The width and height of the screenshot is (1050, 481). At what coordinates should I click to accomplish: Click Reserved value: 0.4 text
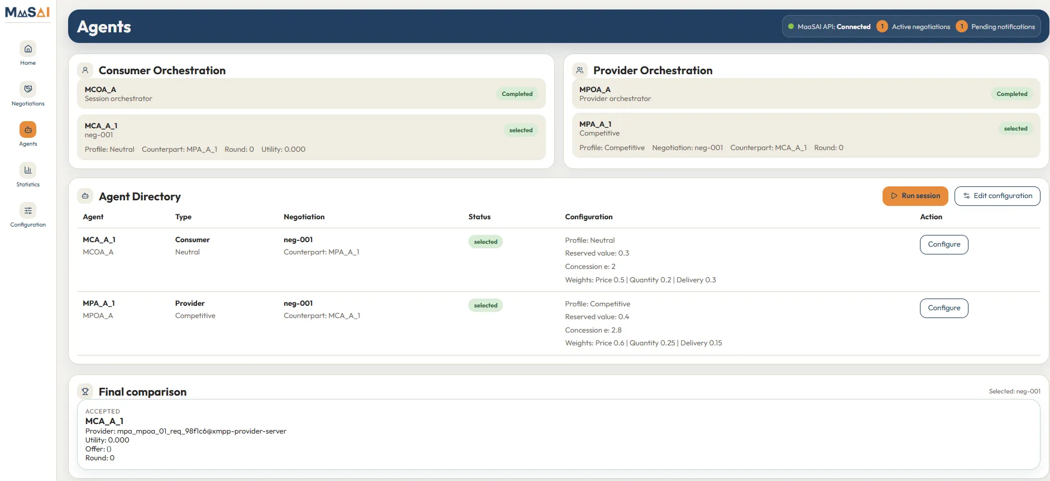pyautogui.click(x=597, y=317)
